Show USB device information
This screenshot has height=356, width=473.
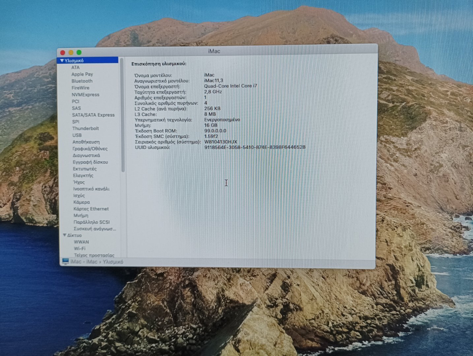point(77,135)
